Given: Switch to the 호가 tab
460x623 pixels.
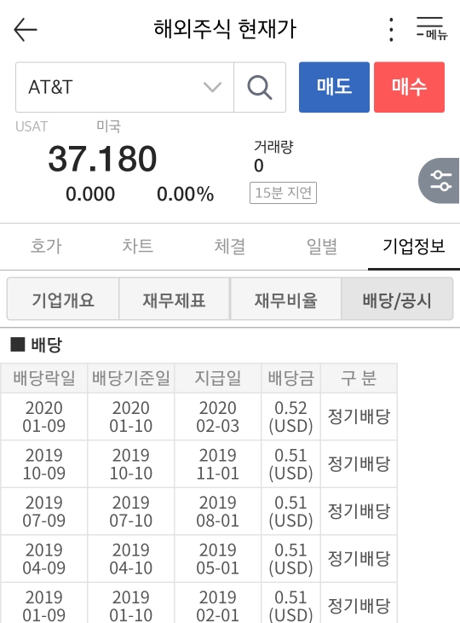Looking at the screenshot, I should (46, 247).
